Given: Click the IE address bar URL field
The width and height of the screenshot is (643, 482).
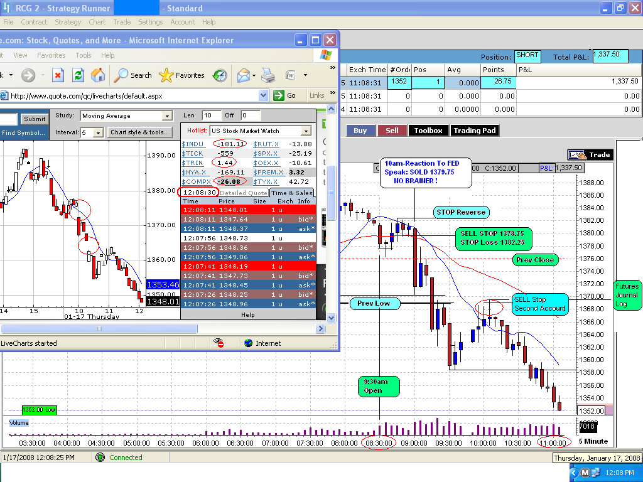Looking at the screenshot, I should tap(134, 96).
